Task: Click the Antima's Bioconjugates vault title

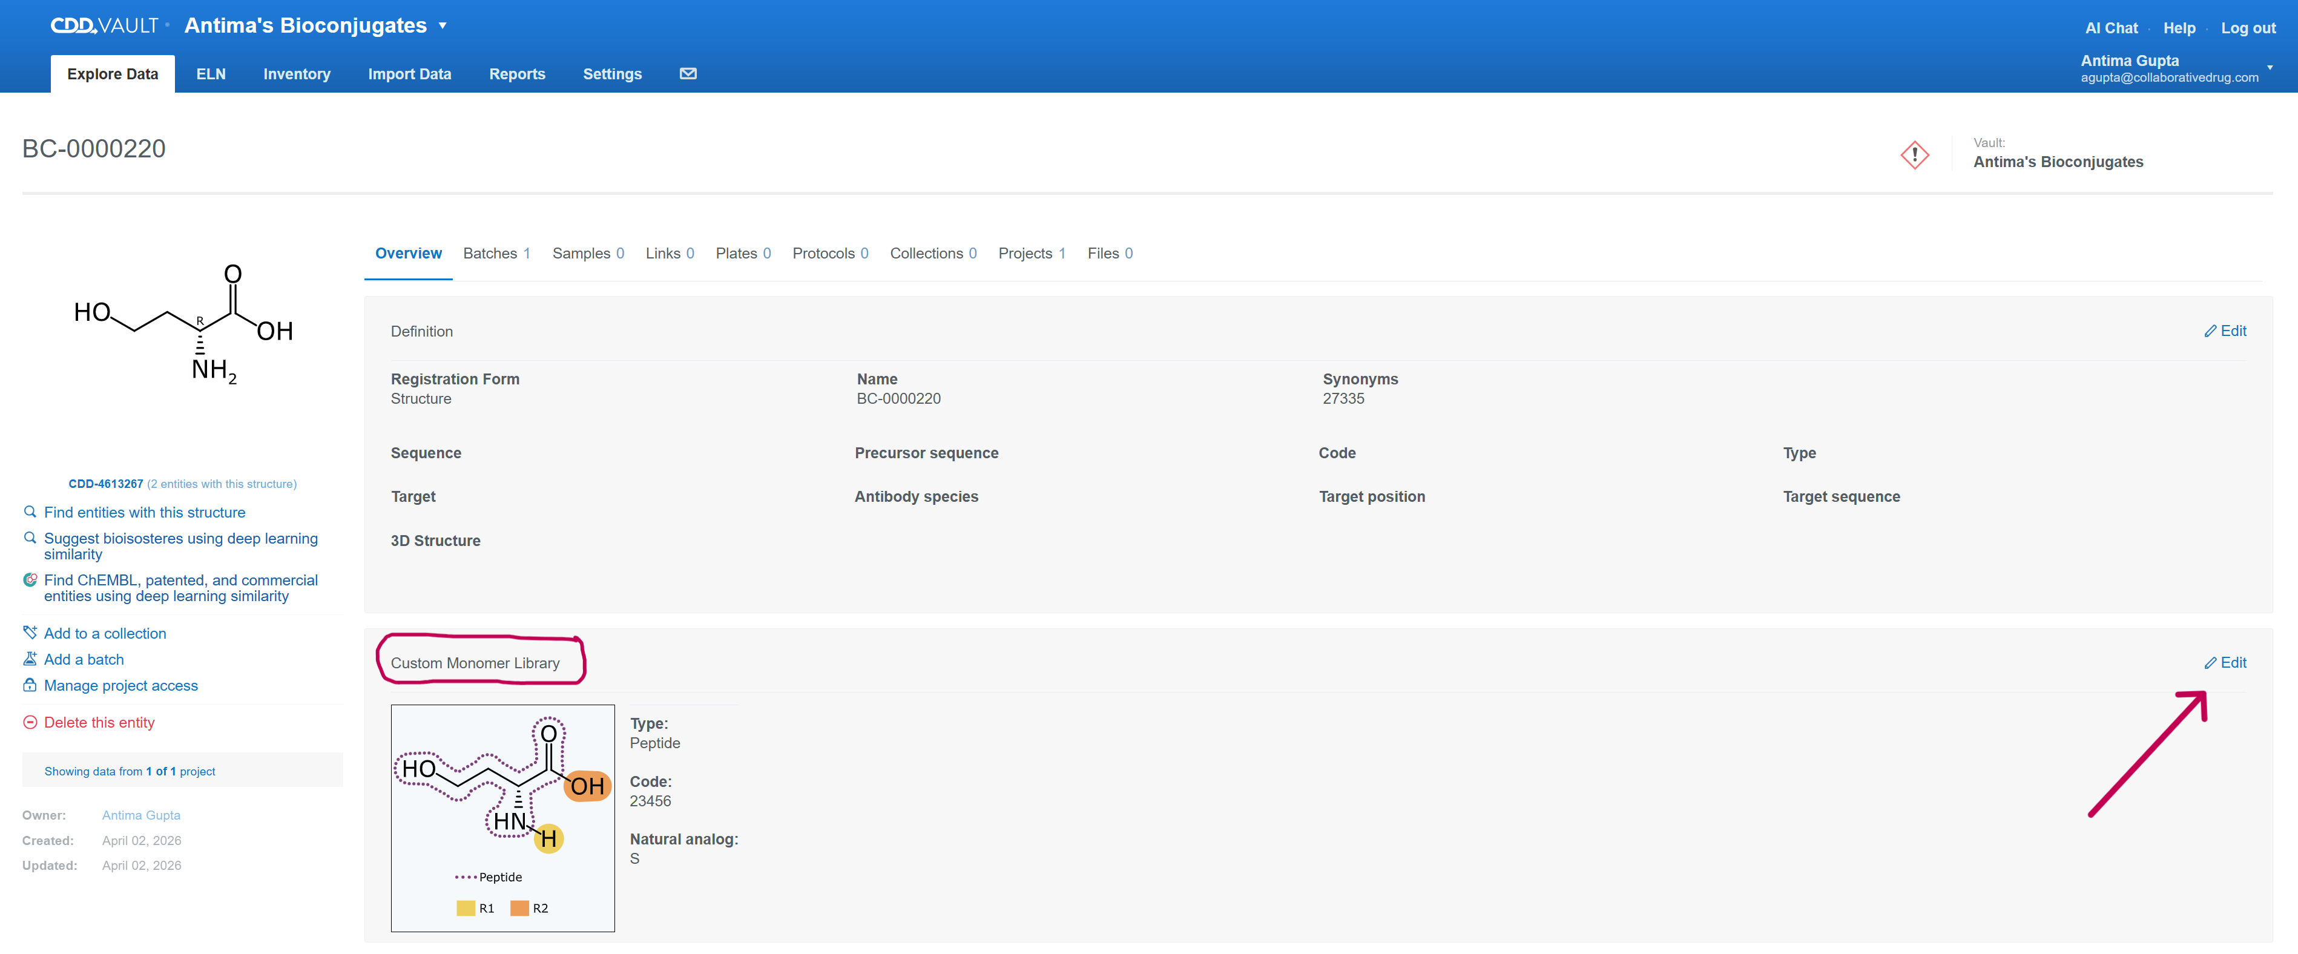Action: coord(305,26)
